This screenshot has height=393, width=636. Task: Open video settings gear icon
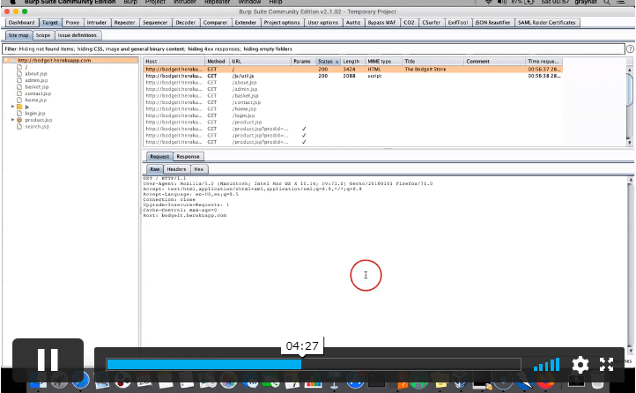(x=580, y=365)
